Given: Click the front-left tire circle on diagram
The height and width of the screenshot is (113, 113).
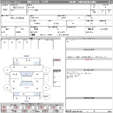Looking at the screenshot, I should pos(7,70).
